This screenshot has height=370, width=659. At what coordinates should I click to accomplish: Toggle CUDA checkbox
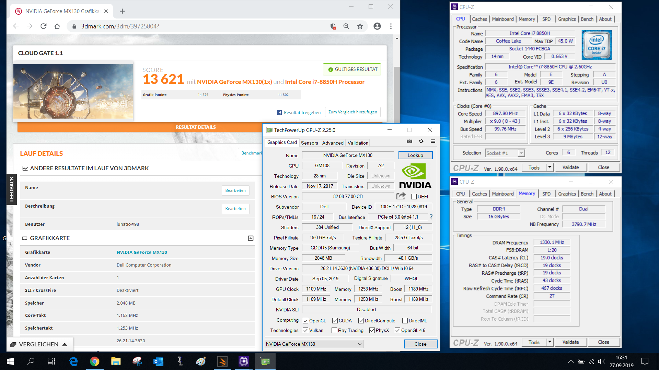coord(335,321)
